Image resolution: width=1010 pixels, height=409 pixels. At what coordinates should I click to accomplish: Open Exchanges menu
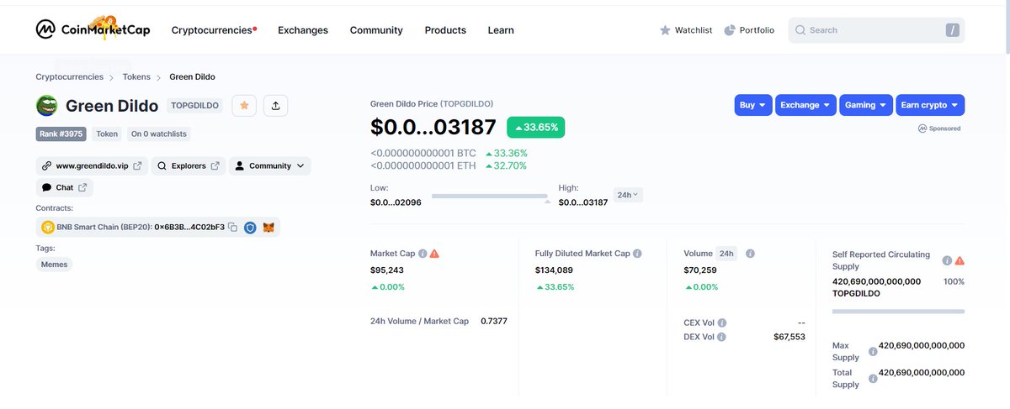[303, 30]
